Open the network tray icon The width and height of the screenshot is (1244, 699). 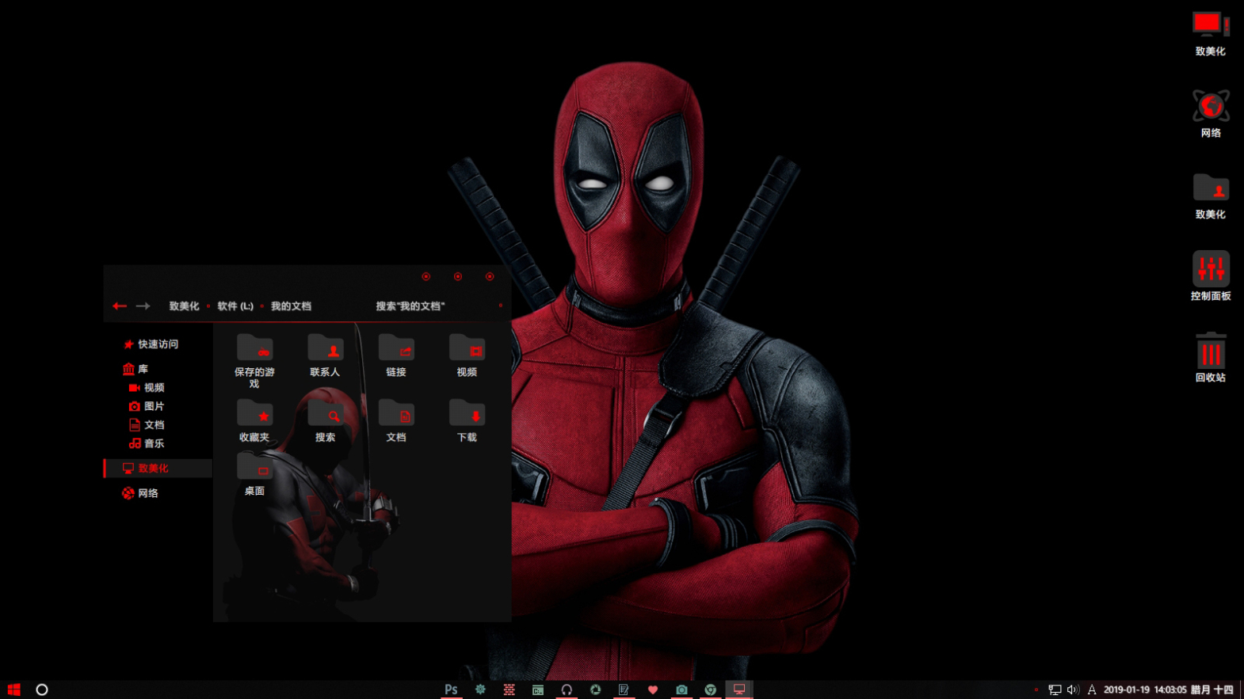click(x=1055, y=690)
